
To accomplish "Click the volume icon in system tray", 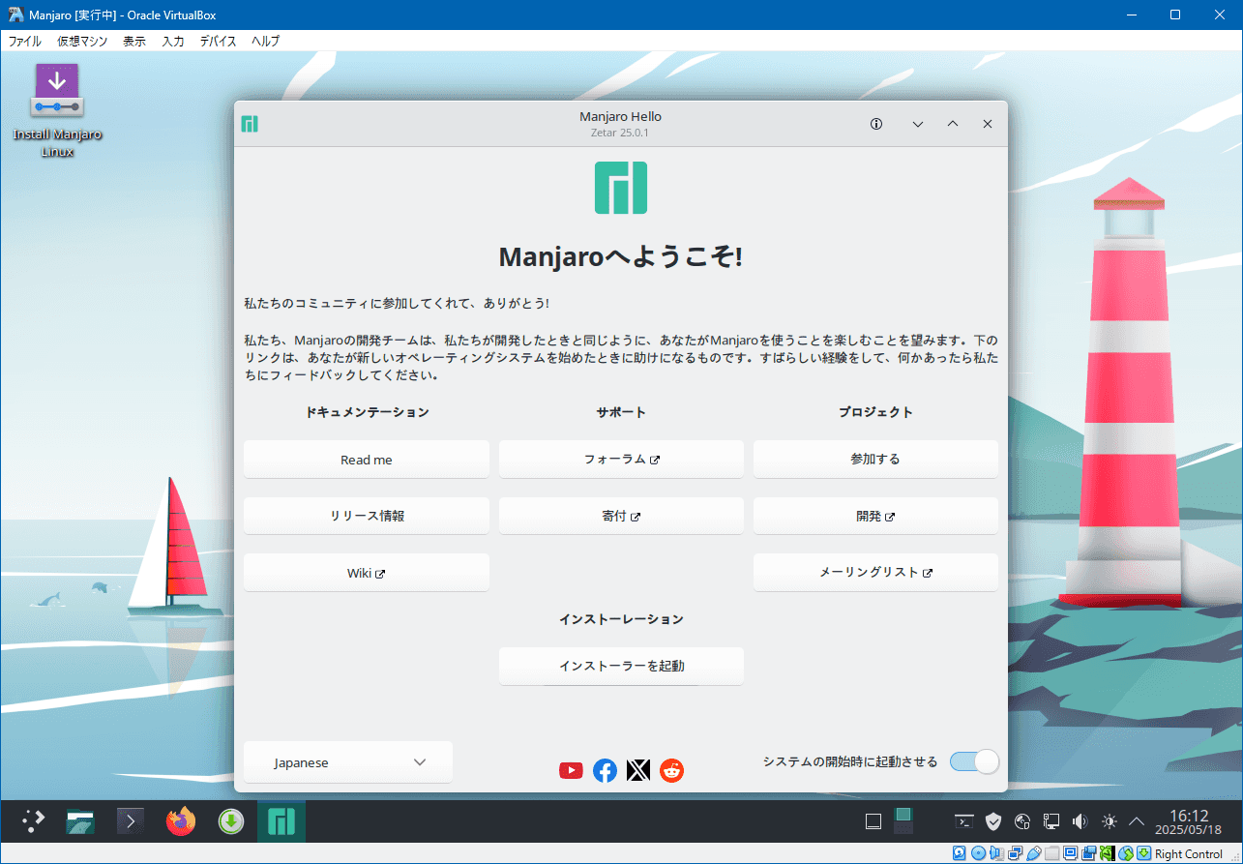I will coord(1080,821).
